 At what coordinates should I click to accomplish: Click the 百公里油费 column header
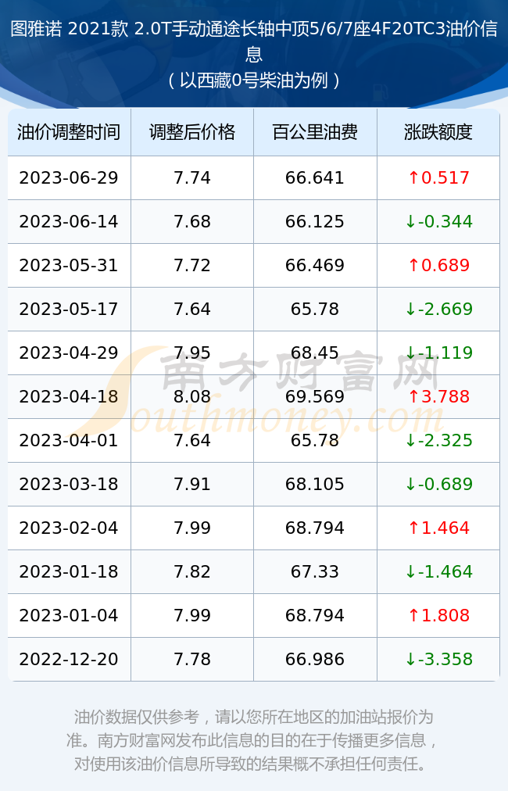[x=315, y=132]
